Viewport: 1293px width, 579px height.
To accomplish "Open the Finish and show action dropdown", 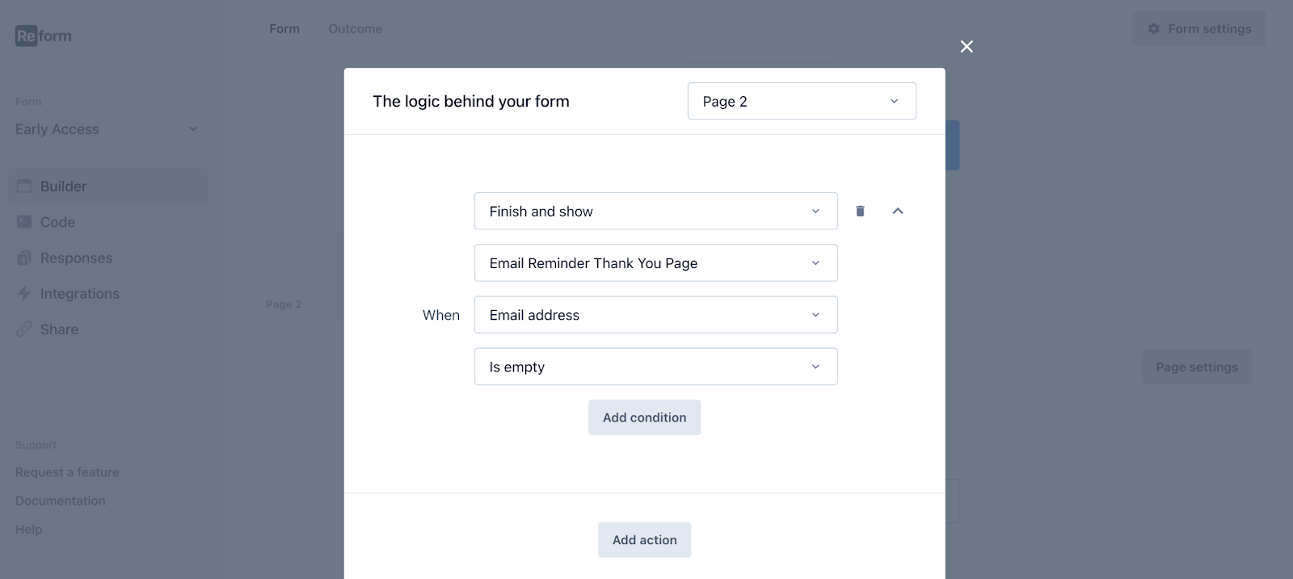I will [655, 211].
